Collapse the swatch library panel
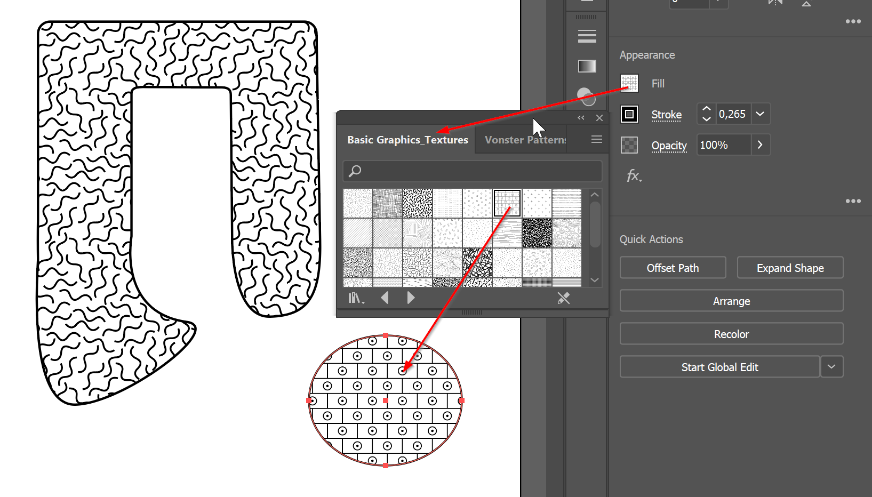Viewport: 872px width, 497px height. pyautogui.click(x=581, y=118)
